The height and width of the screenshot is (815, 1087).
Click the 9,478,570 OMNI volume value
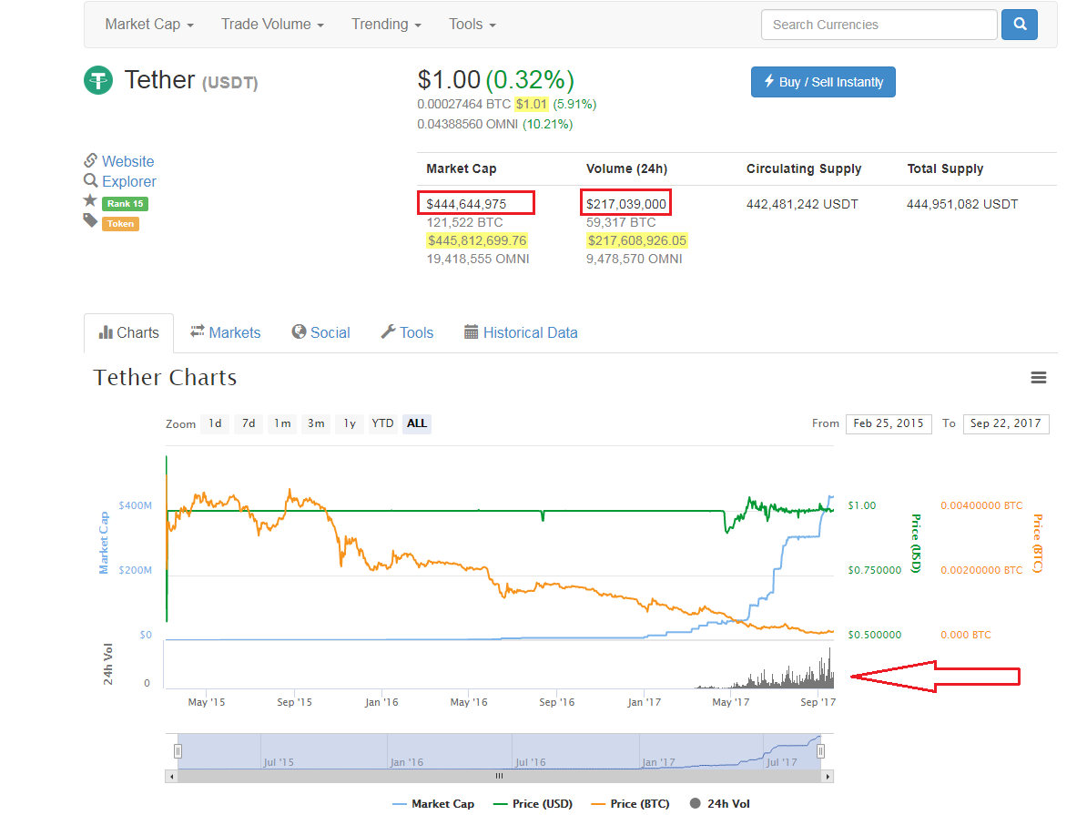(x=635, y=259)
